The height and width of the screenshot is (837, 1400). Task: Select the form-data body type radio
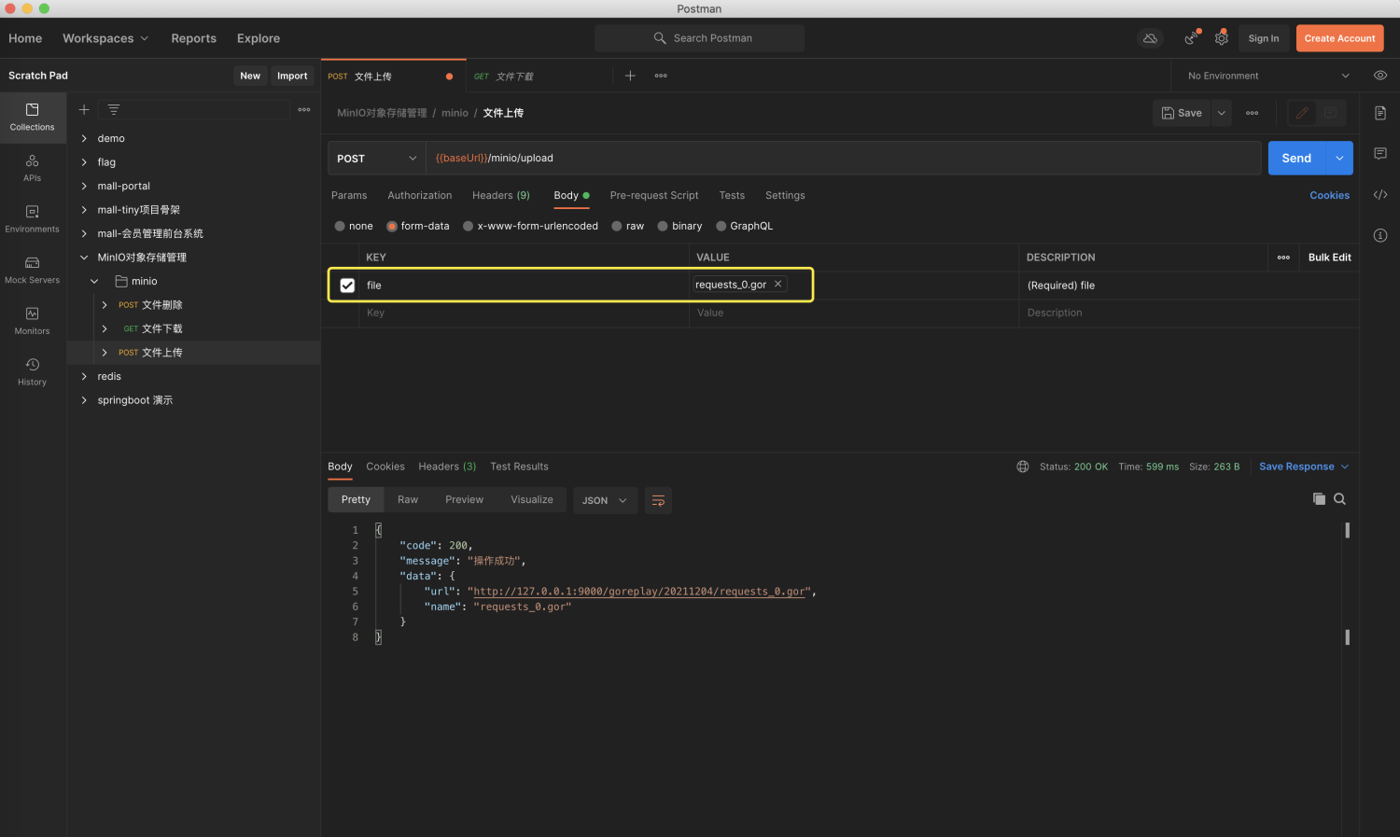point(392,226)
